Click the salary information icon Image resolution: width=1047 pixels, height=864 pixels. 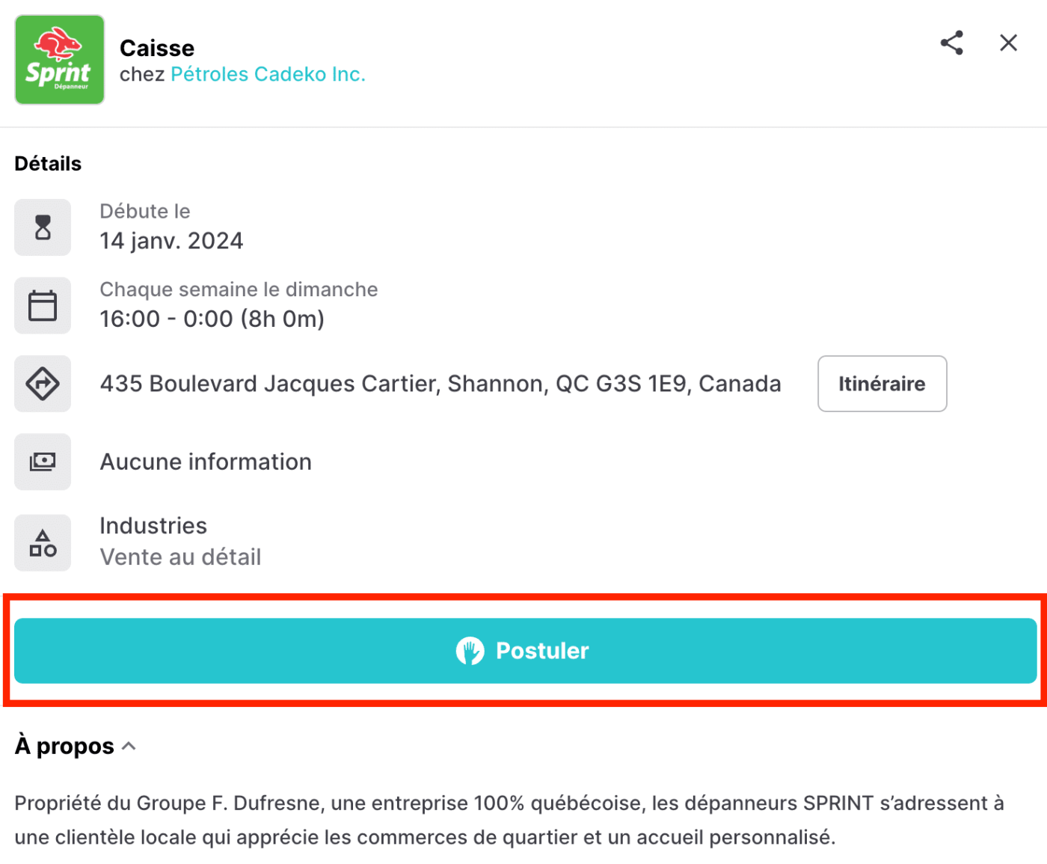click(x=43, y=462)
